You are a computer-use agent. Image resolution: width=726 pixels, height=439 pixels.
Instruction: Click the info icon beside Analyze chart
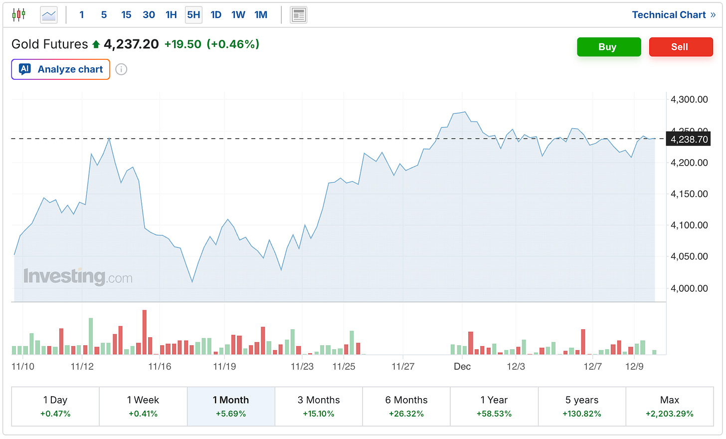[x=121, y=69]
